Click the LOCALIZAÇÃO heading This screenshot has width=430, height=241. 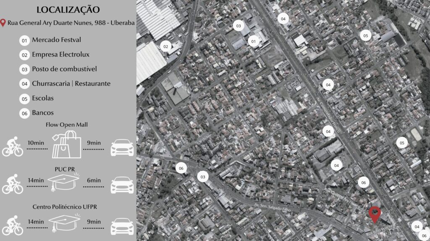(x=68, y=9)
